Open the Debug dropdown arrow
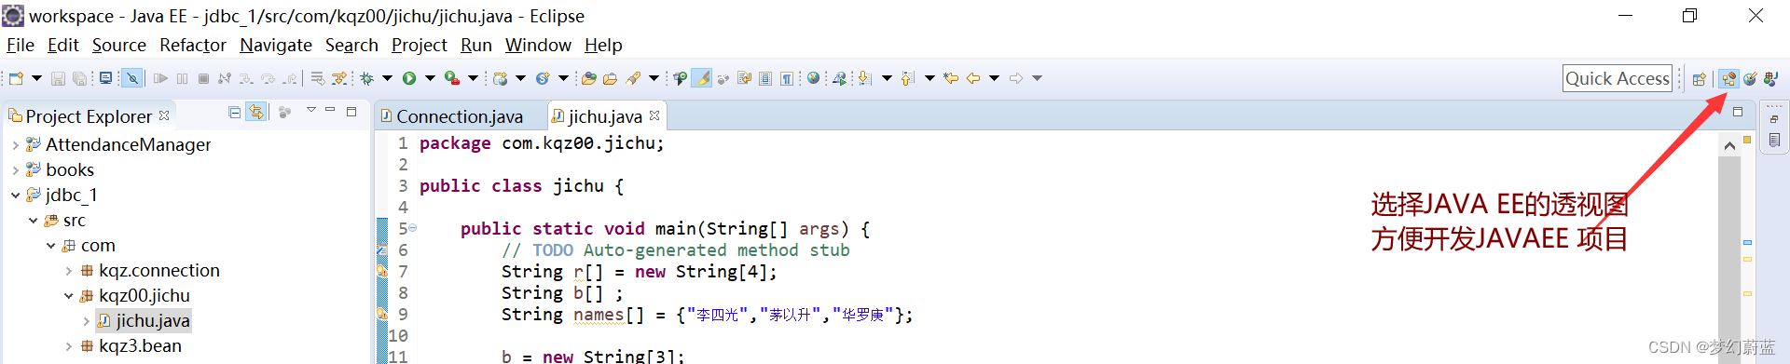The height and width of the screenshot is (364, 1790). 387,78
